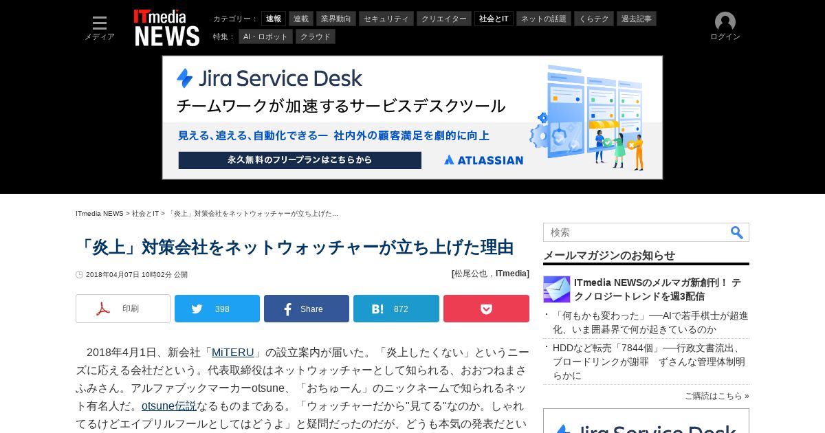Click the article headline 「炎上」対策会社
Image resolution: width=825 pixels, height=433 pixels.
(x=295, y=247)
